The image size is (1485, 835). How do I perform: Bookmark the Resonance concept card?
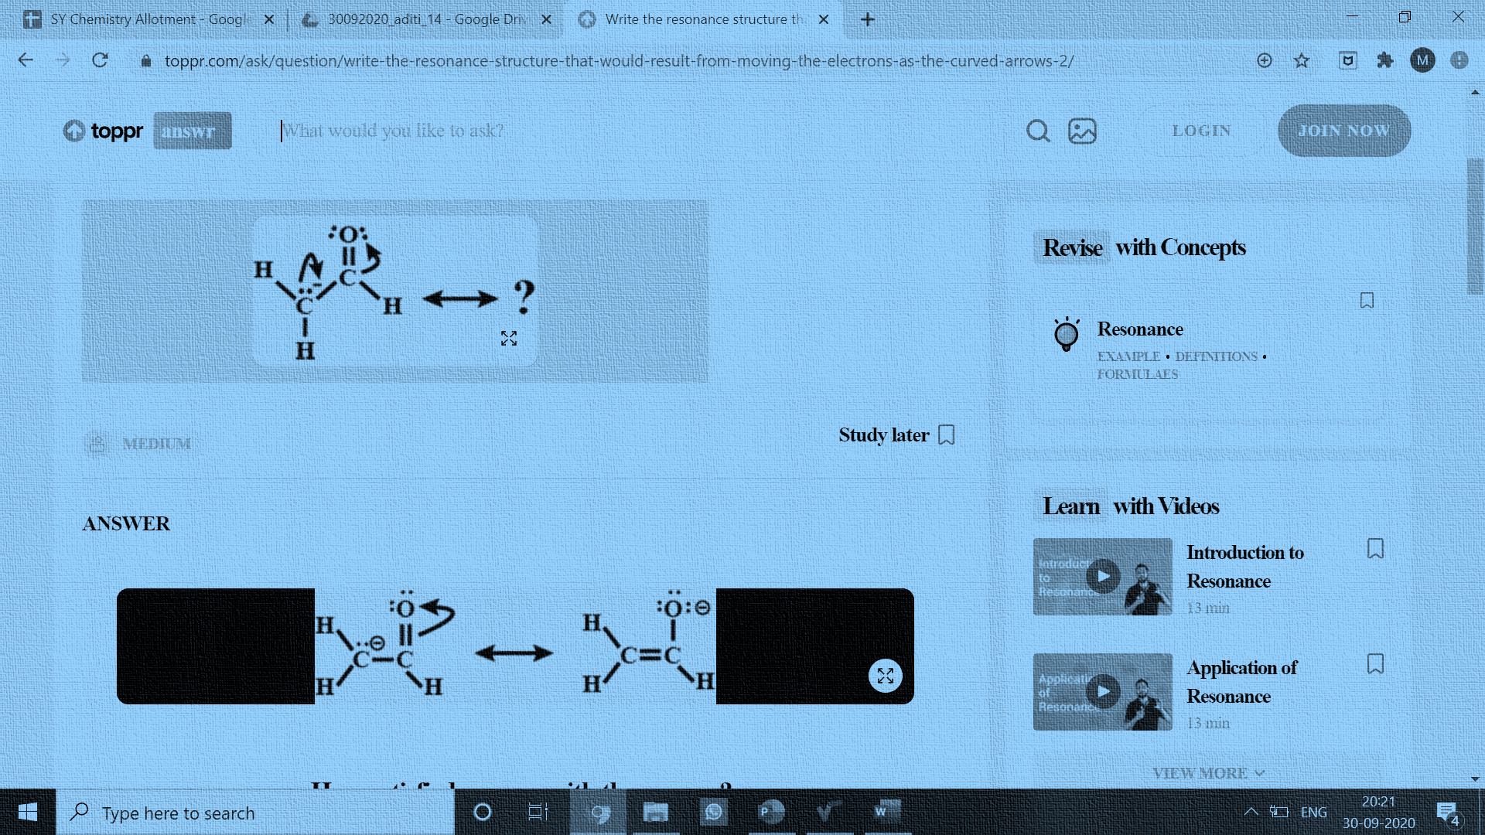point(1366,300)
